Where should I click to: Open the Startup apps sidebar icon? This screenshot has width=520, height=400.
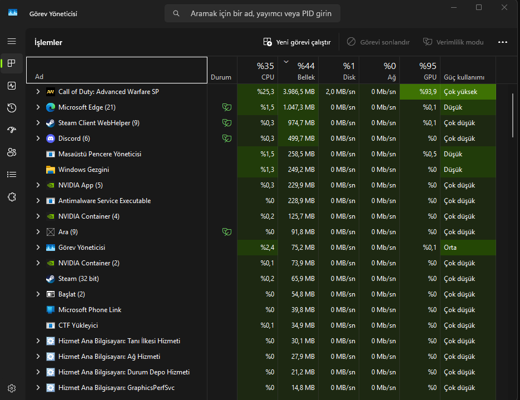pos(12,130)
